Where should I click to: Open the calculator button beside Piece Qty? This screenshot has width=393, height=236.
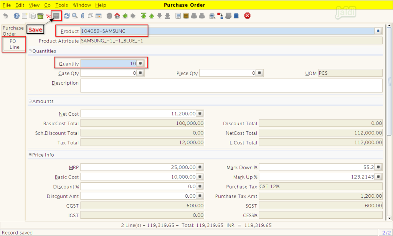coord(259,73)
